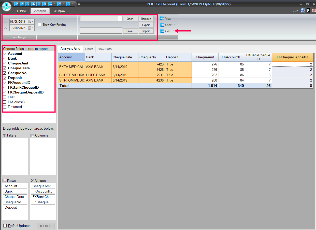Image resolution: width=316 pixels, height=230 pixels.
Task: Click the Export button
Action: (x=146, y=25)
